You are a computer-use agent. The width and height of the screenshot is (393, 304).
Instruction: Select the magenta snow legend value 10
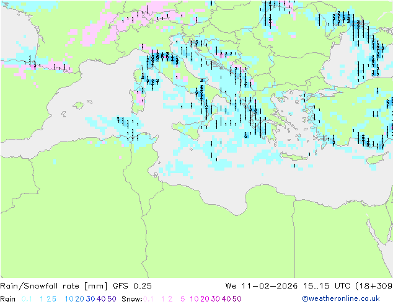tap(194, 299)
